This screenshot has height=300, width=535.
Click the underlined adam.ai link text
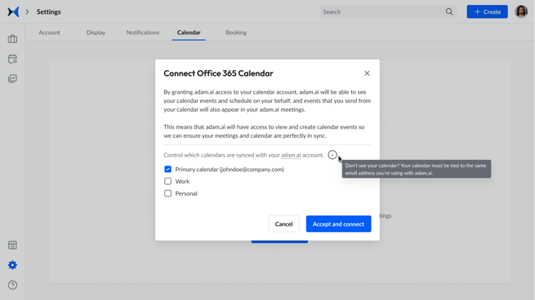(x=291, y=155)
